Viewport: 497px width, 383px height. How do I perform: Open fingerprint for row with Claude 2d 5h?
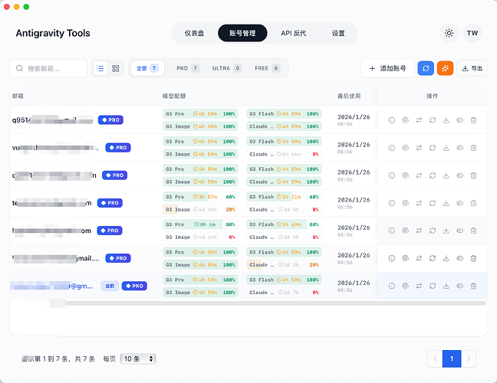click(406, 258)
